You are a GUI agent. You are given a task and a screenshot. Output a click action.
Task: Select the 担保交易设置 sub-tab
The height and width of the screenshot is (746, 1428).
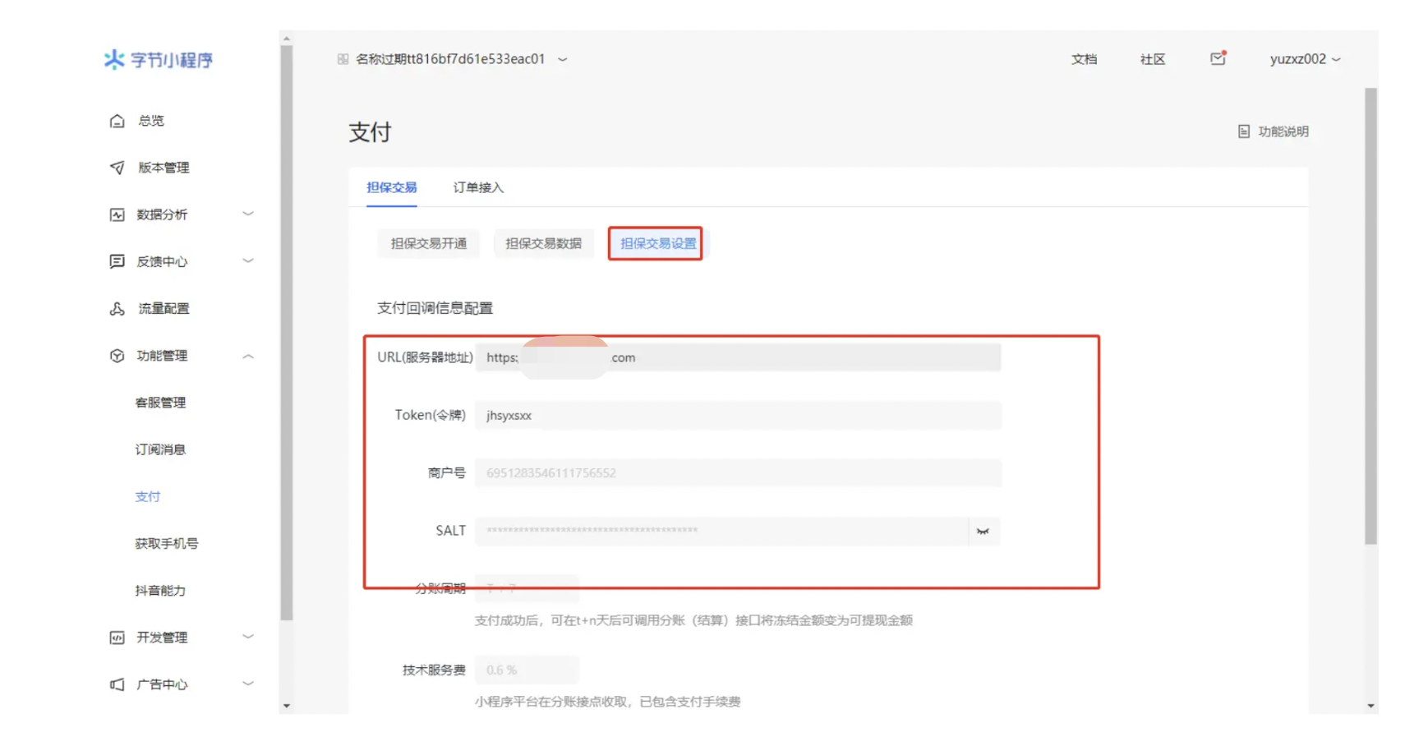[657, 243]
